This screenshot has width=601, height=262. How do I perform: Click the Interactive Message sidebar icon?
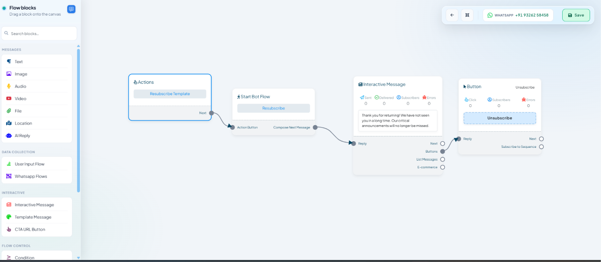click(9, 205)
